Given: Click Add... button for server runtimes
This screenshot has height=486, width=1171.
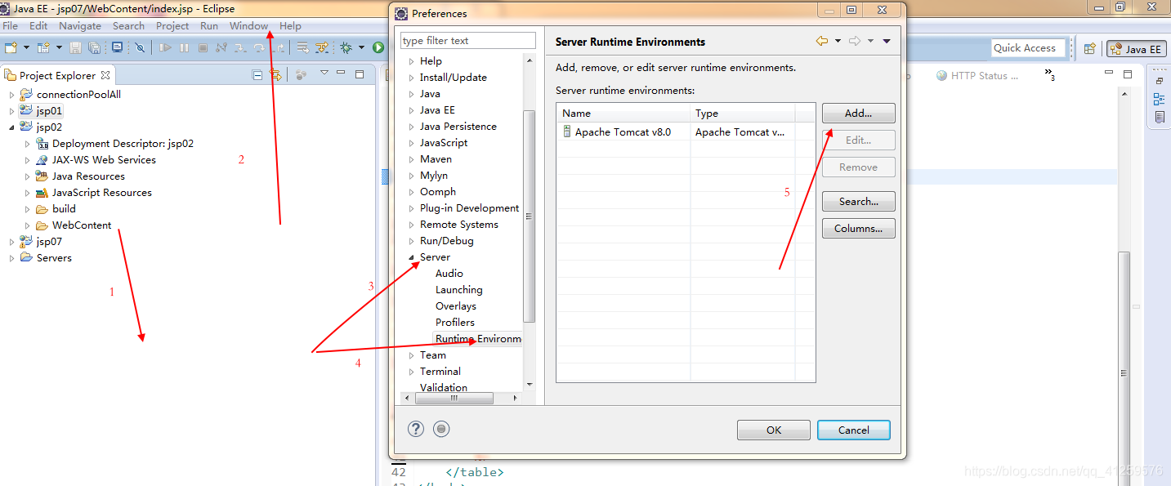Looking at the screenshot, I should pos(858,113).
